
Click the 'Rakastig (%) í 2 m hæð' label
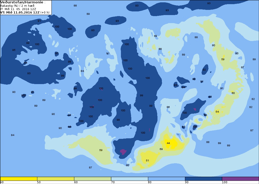17,6
